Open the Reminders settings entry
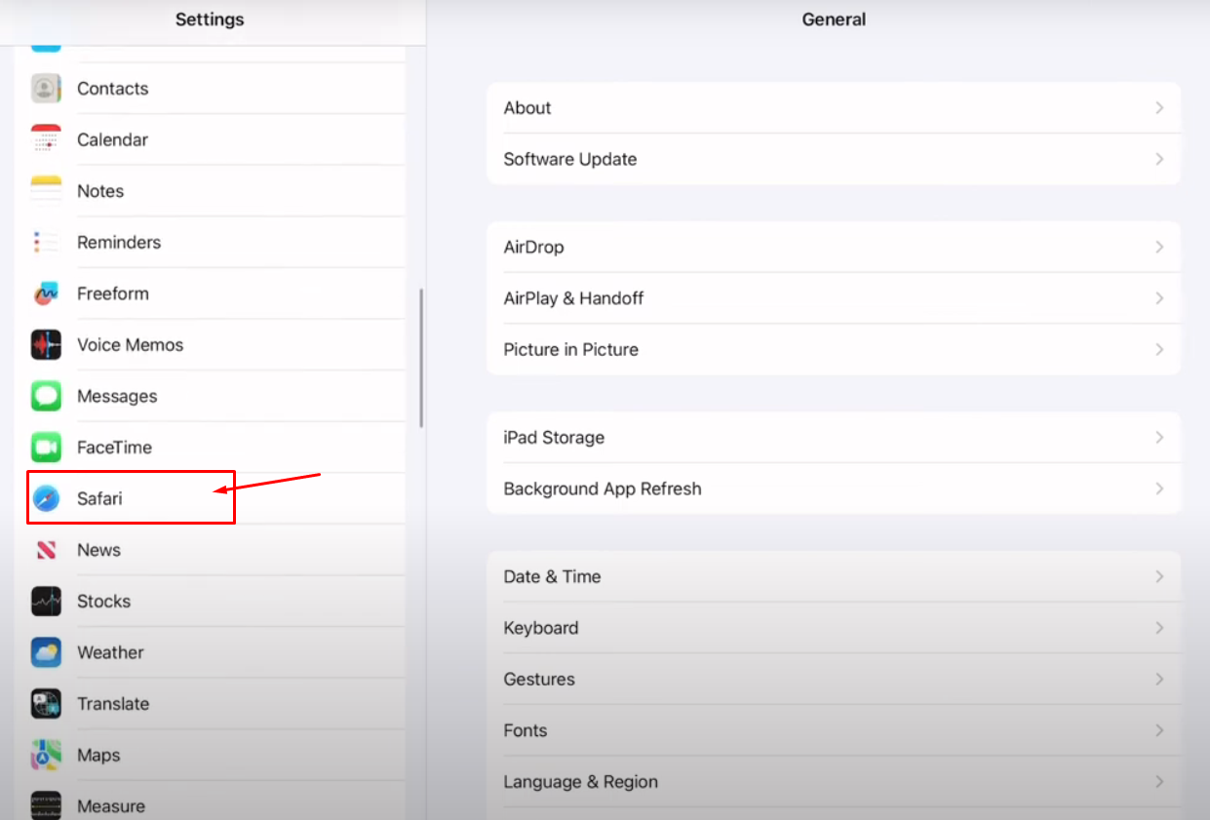Screen dimensions: 1210x820 119,243
